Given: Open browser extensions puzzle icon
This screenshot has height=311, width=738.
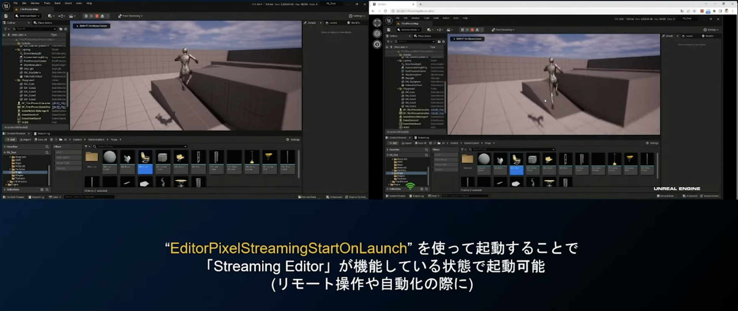Looking at the screenshot, I should 714,11.
